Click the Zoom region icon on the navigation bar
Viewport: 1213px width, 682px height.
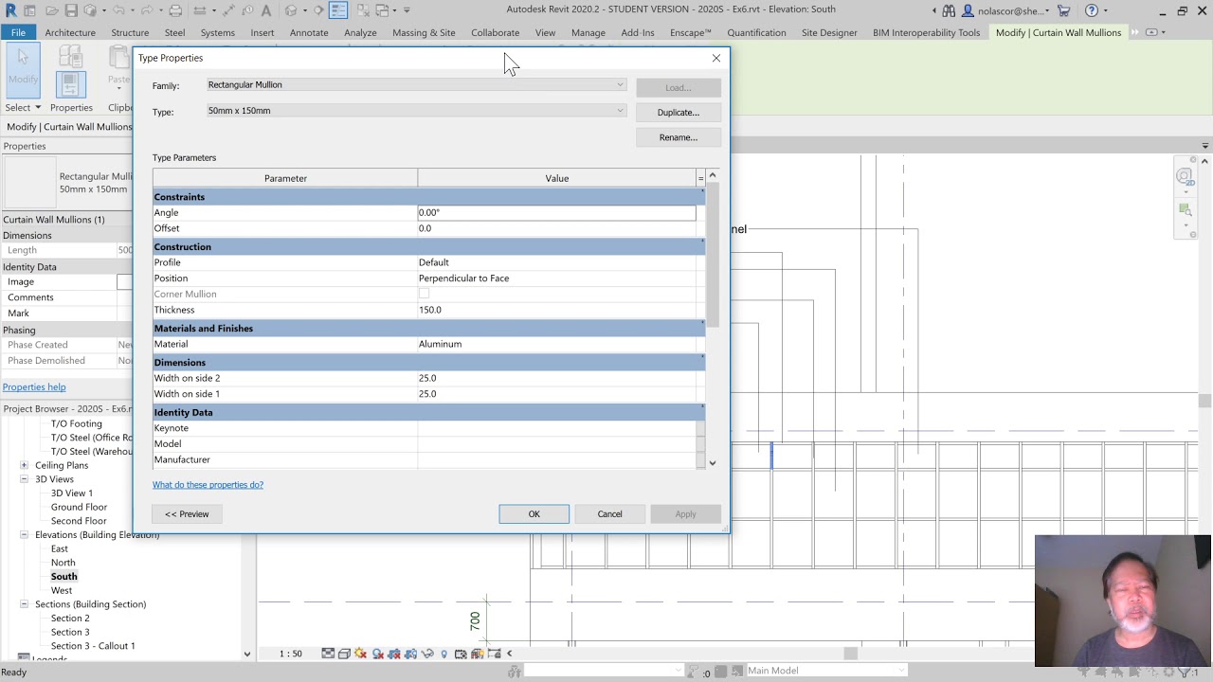(1185, 209)
